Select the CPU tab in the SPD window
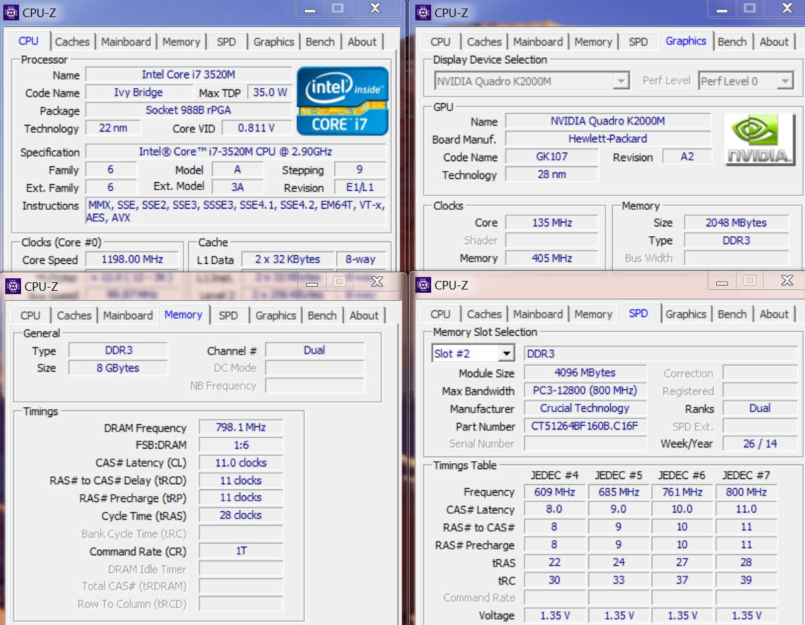The width and height of the screenshot is (805, 625). (440, 314)
